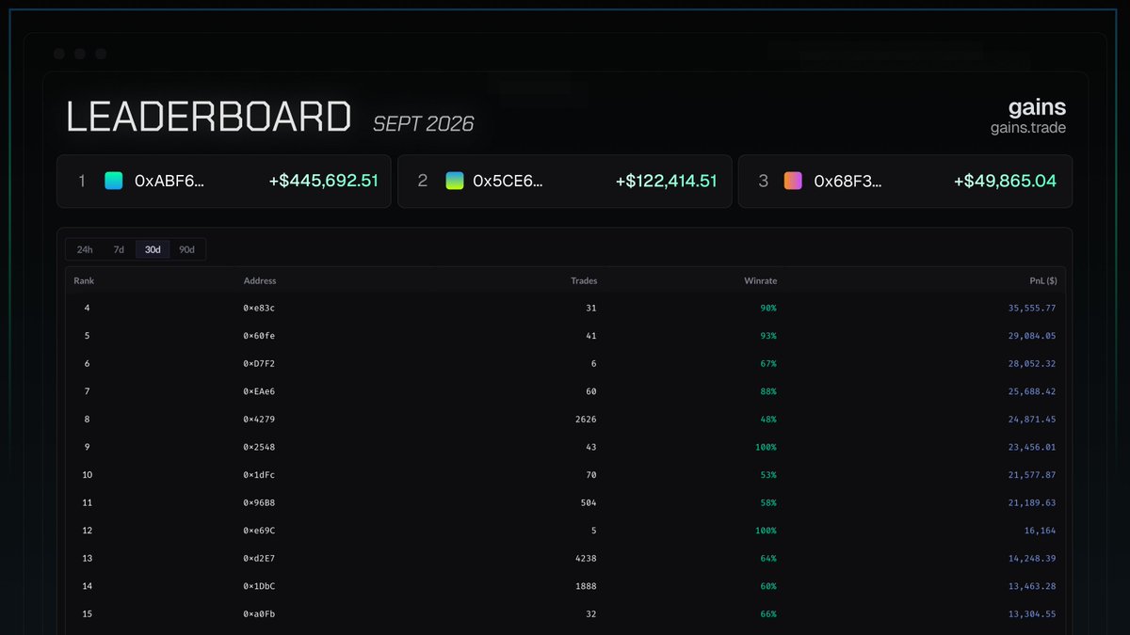
Task: Click the Rank column header
Action: [x=84, y=280]
